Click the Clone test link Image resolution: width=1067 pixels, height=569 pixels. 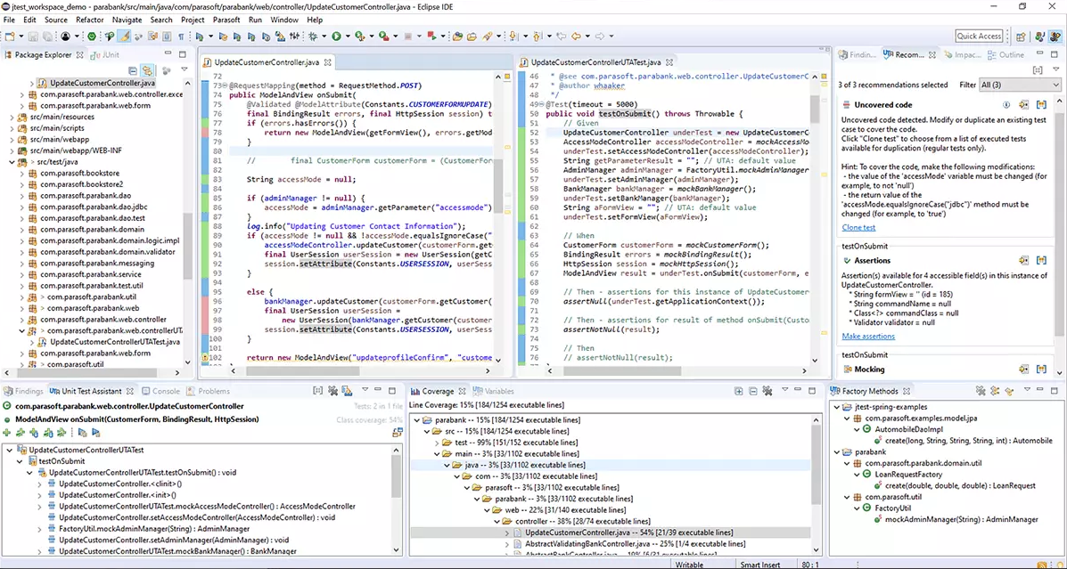tap(858, 228)
